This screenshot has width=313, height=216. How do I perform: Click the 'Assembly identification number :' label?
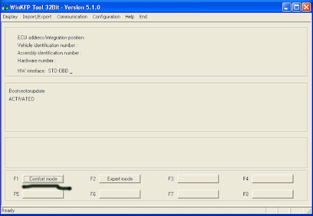click(49, 53)
